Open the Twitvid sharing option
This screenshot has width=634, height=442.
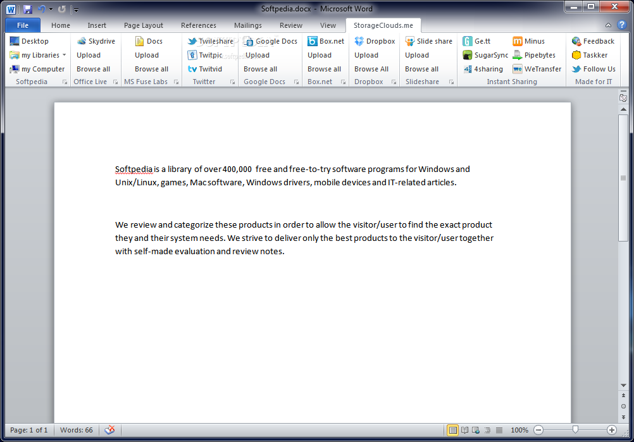(x=205, y=69)
